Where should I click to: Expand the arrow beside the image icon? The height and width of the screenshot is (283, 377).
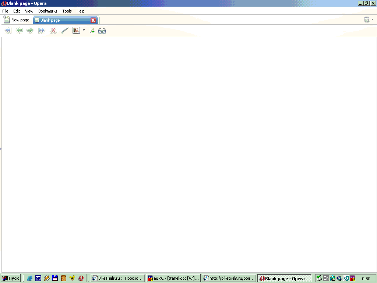pyautogui.click(x=84, y=31)
